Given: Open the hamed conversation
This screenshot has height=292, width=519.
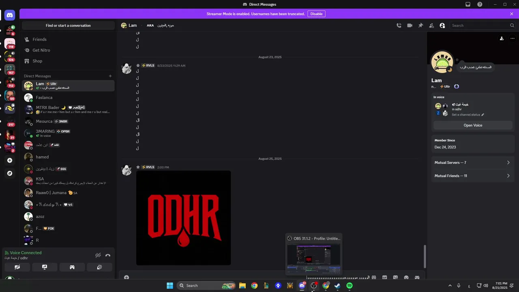Looking at the screenshot, I should click(68, 157).
